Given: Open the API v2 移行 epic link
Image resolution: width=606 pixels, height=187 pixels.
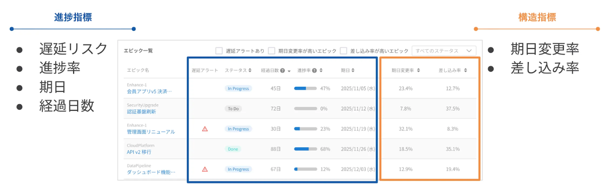Looking at the screenshot, I should pyautogui.click(x=139, y=152).
